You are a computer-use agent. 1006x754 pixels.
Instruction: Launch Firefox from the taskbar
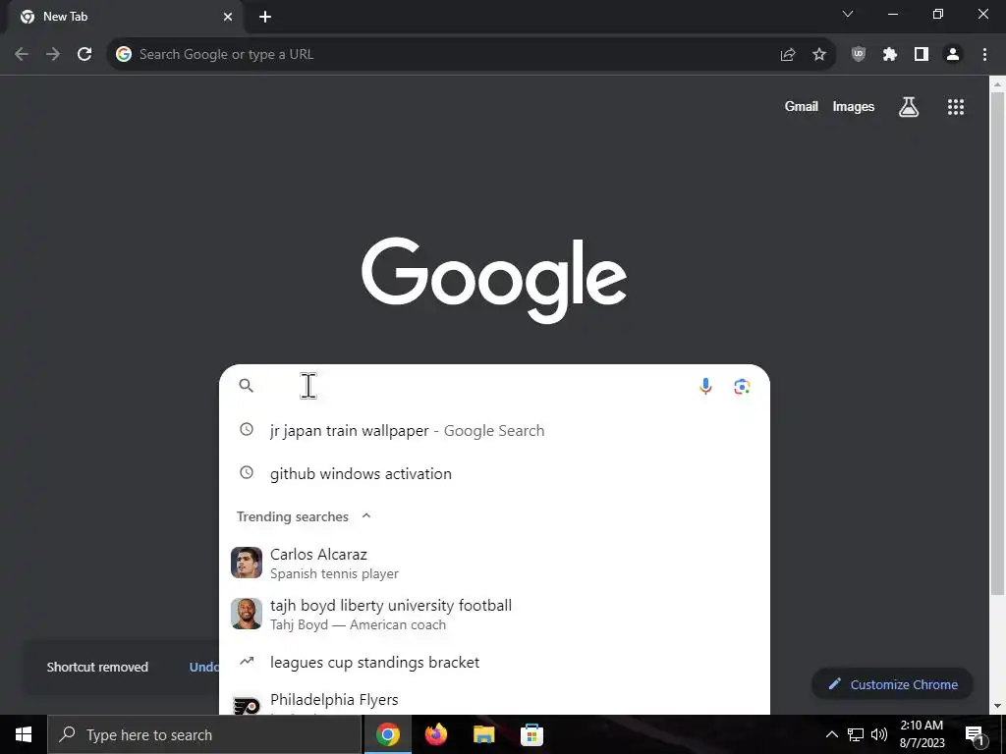click(x=435, y=734)
